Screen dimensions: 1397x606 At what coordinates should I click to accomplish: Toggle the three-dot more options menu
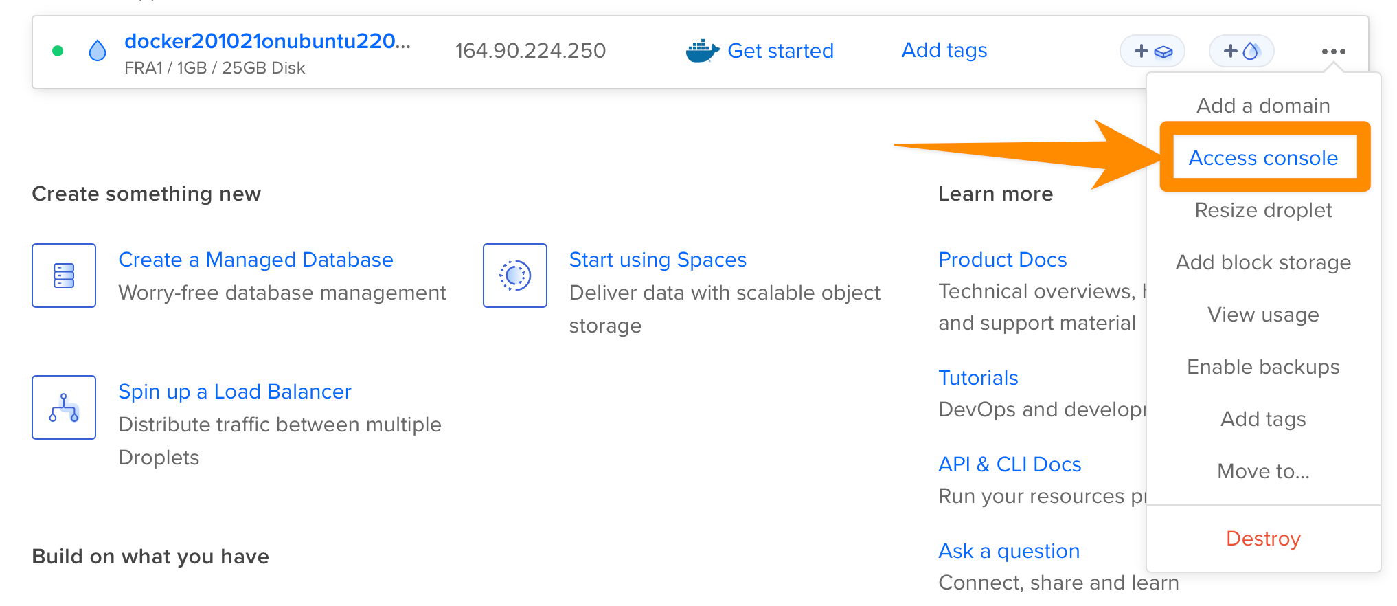[1332, 52]
